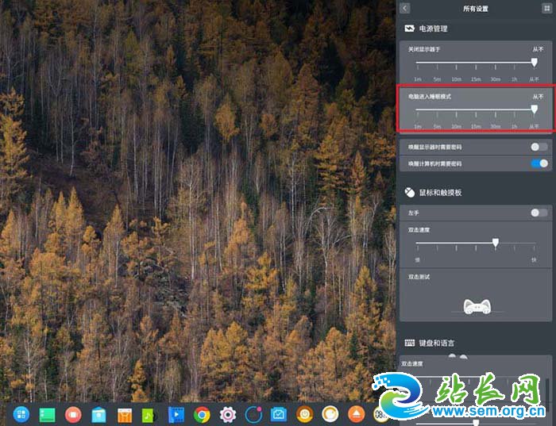Image resolution: width=556 pixels, height=426 pixels.
Task: Open the Deepin launcher from the dock
Action: 21,413
